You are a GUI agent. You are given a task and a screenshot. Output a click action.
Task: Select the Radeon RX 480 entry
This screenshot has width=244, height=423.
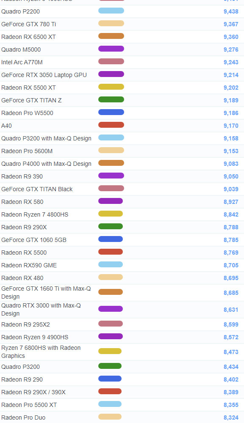click(x=22, y=278)
